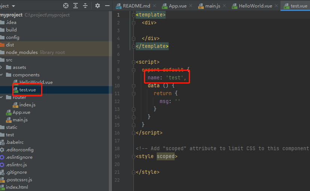The width and height of the screenshot is (310, 191).
Task: Select the .editorconfig file
Action: [19, 150]
